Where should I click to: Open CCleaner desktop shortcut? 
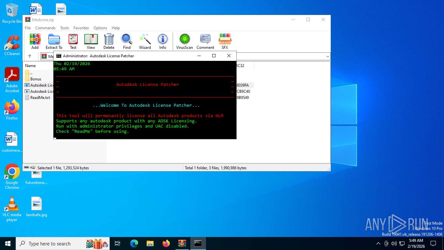(12, 46)
